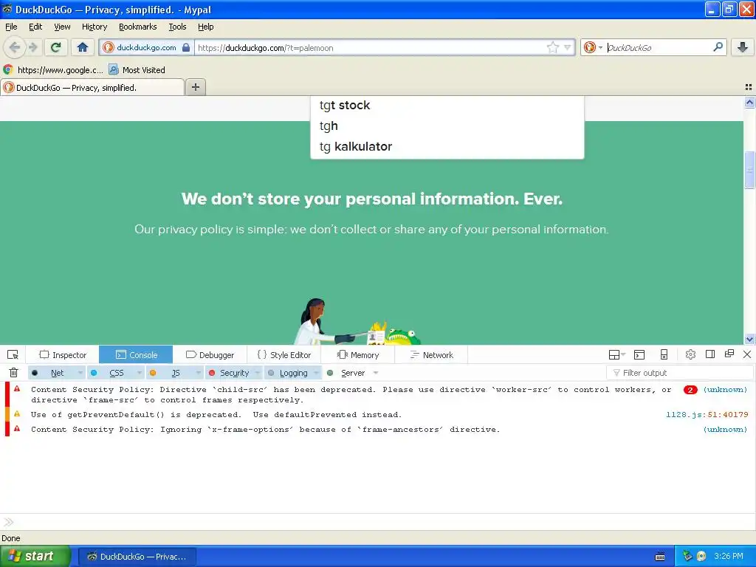The image size is (756, 567).
Task: Go back with the back arrow button
Action: coord(15,47)
